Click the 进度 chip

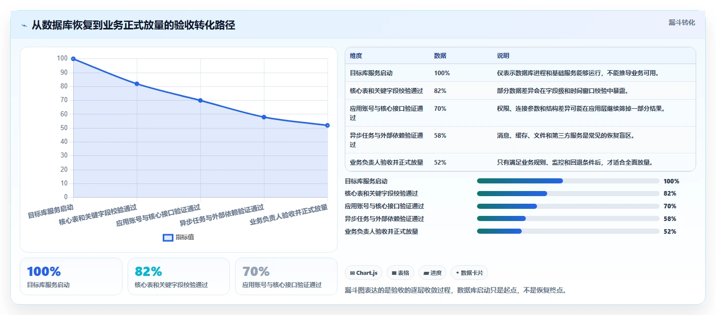click(x=432, y=273)
